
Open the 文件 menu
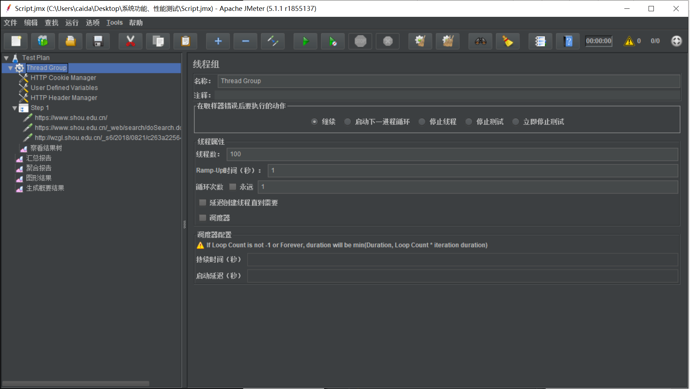coord(11,23)
